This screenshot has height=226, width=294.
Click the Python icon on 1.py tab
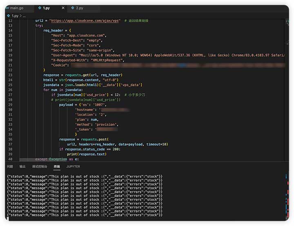(40, 8)
